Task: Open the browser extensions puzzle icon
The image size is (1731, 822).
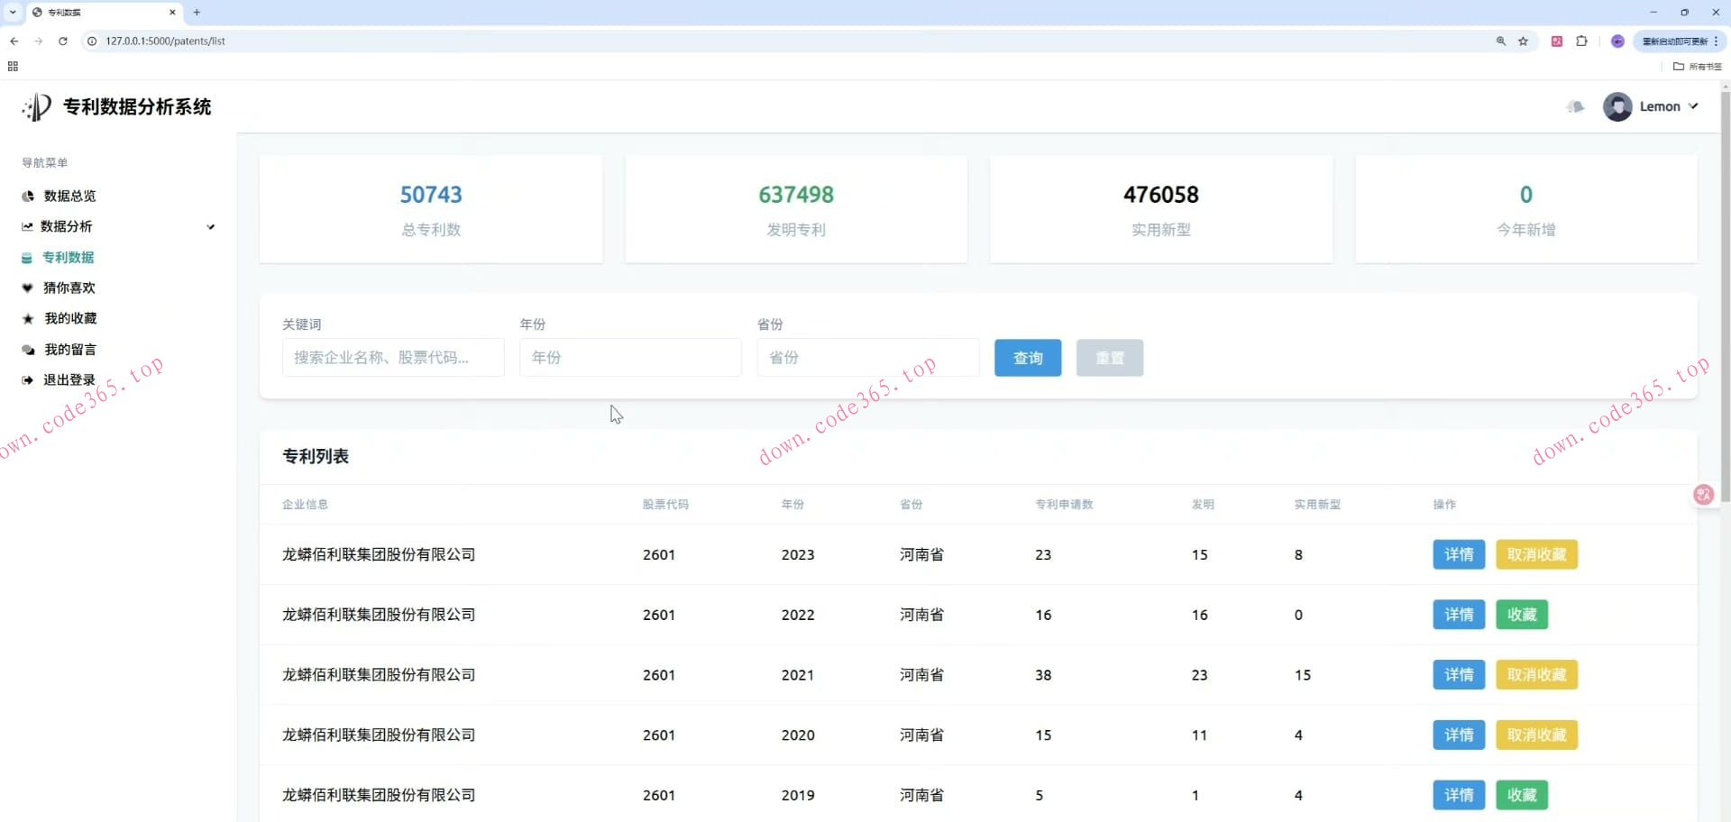Action: click(x=1581, y=41)
